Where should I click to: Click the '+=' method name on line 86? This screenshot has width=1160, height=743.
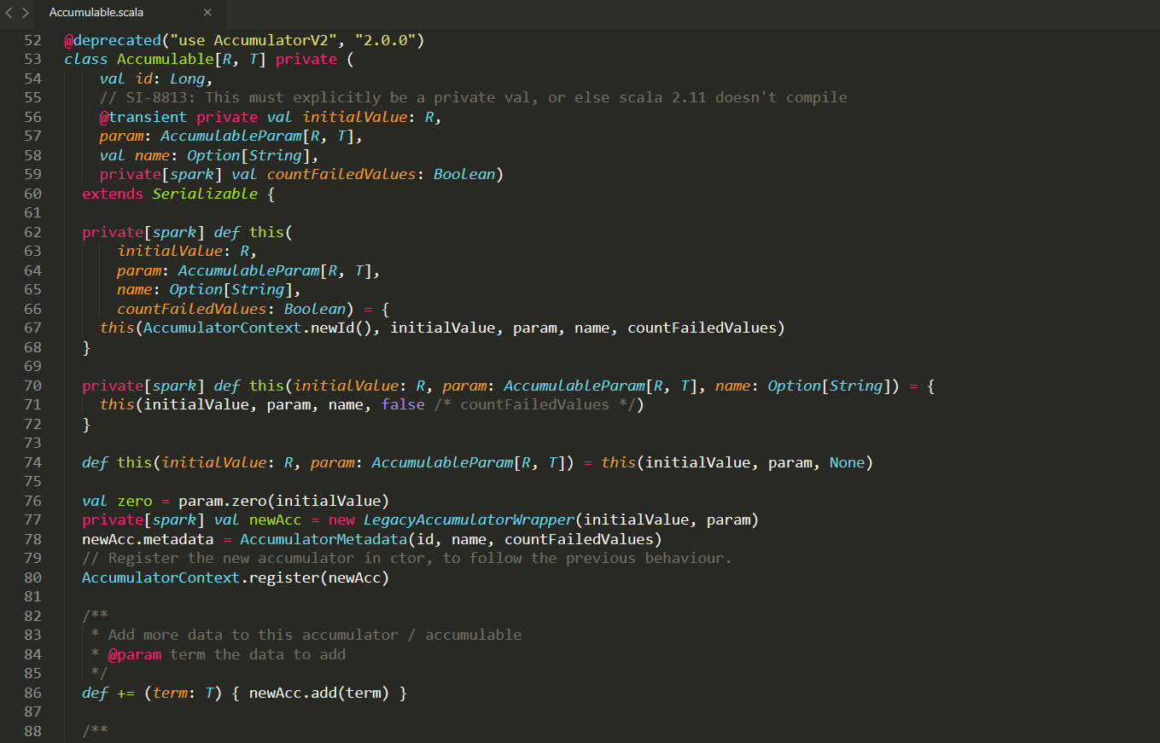125,693
